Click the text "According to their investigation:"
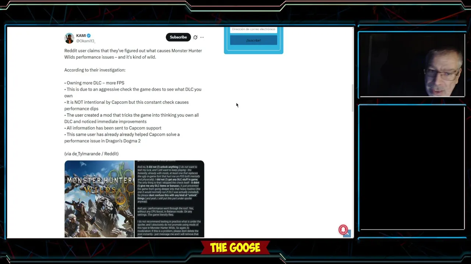This screenshot has width=471, height=264. coord(95,70)
